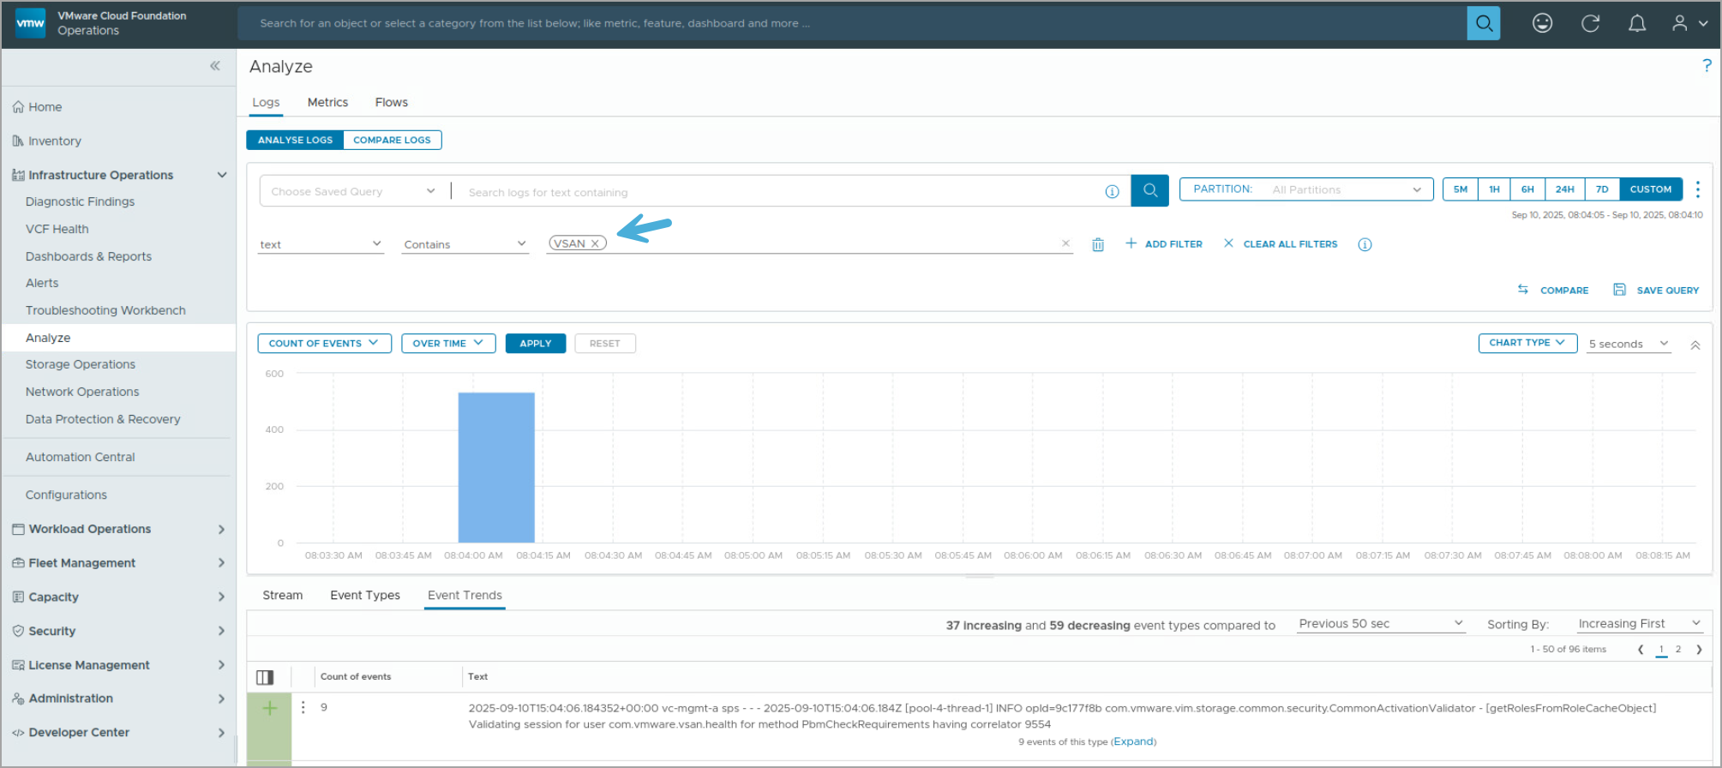Click the blue event count bar
Viewport: 1722px width, 768px height.
pyautogui.click(x=496, y=467)
